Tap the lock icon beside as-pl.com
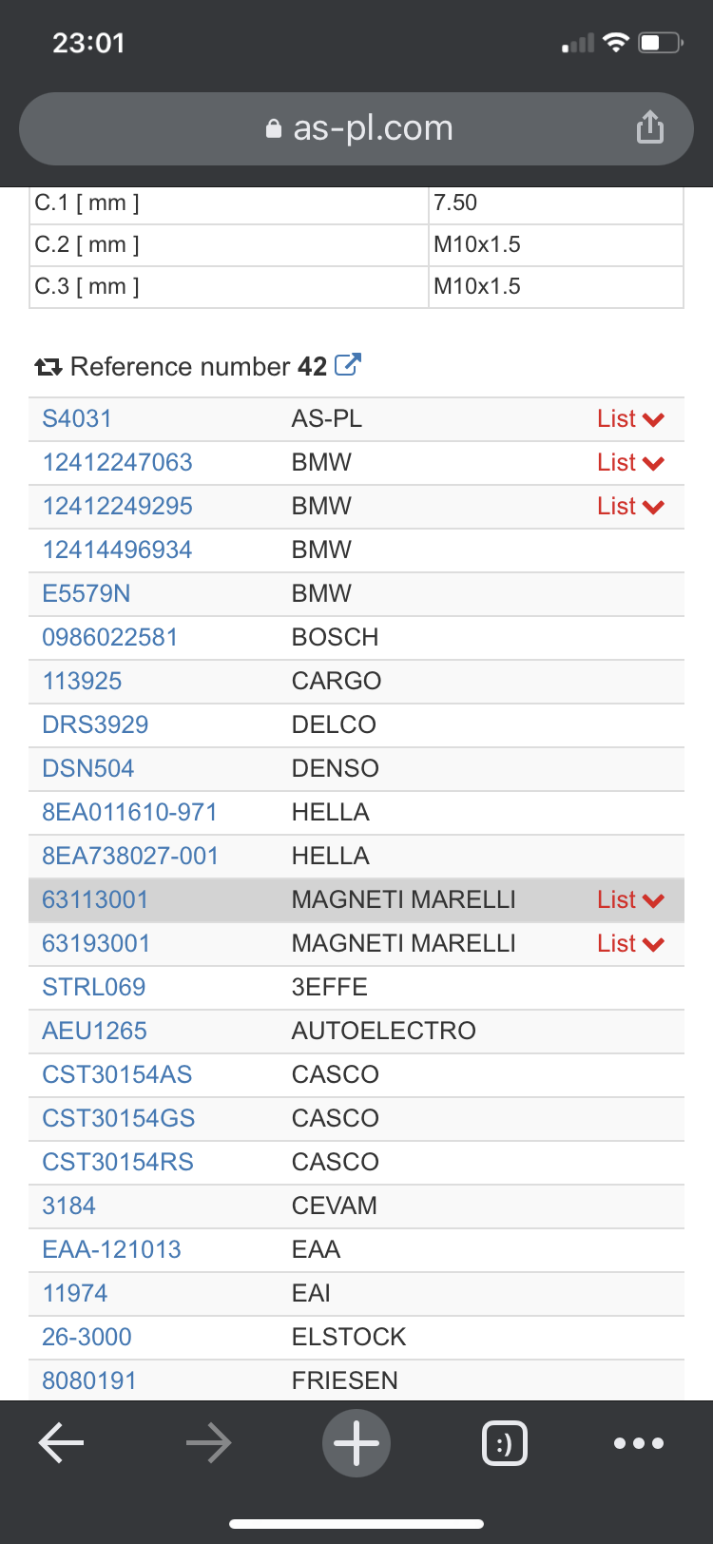713x1544 pixels. click(x=274, y=128)
